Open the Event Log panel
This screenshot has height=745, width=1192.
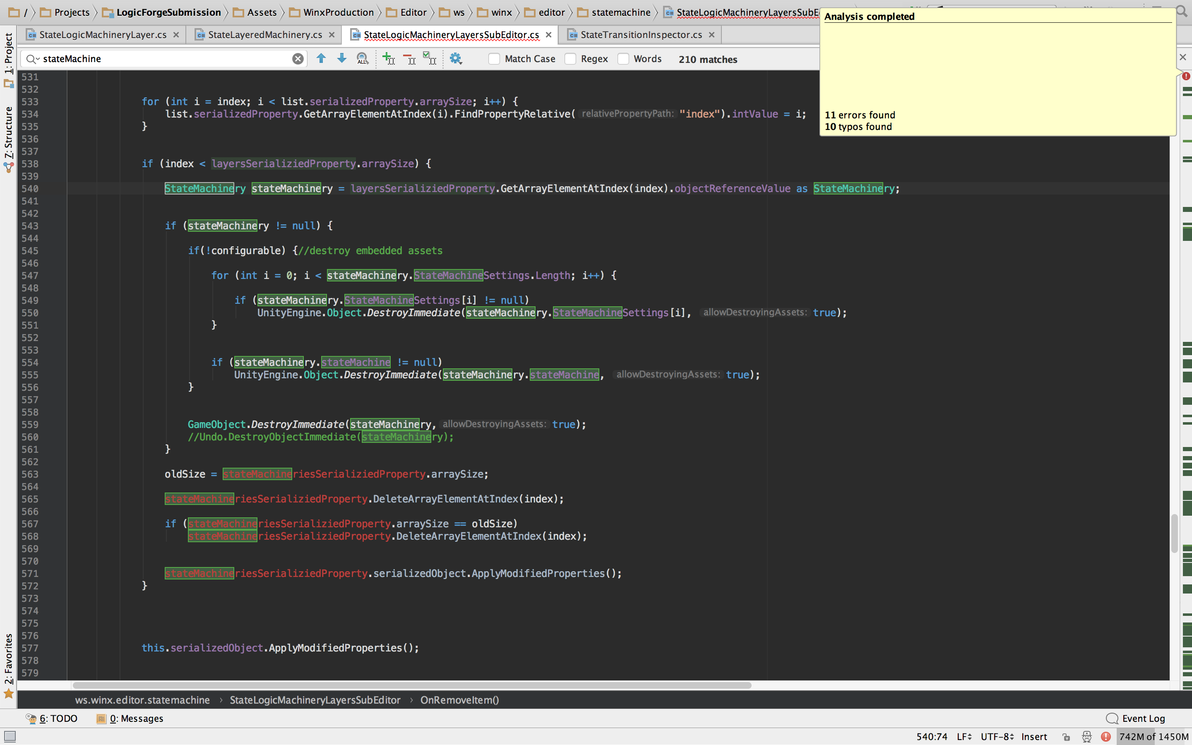point(1136,719)
